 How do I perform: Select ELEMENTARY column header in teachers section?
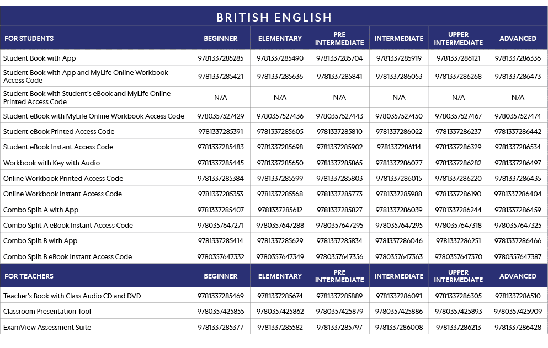click(280, 276)
